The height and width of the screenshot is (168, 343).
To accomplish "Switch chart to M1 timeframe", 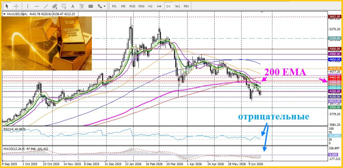I will click(x=114, y=6).
